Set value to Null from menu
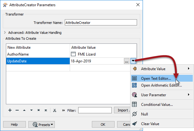This screenshot has height=131, width=194. [162, 114]
